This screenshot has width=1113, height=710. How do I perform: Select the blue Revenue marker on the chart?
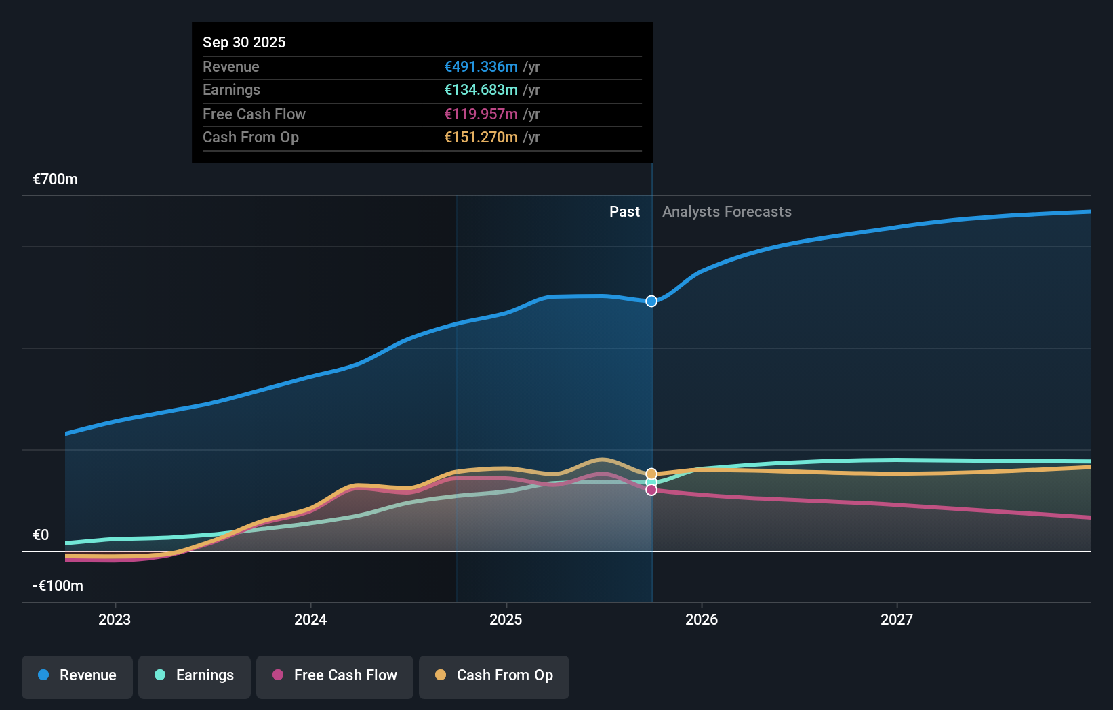tap(651, 301)
